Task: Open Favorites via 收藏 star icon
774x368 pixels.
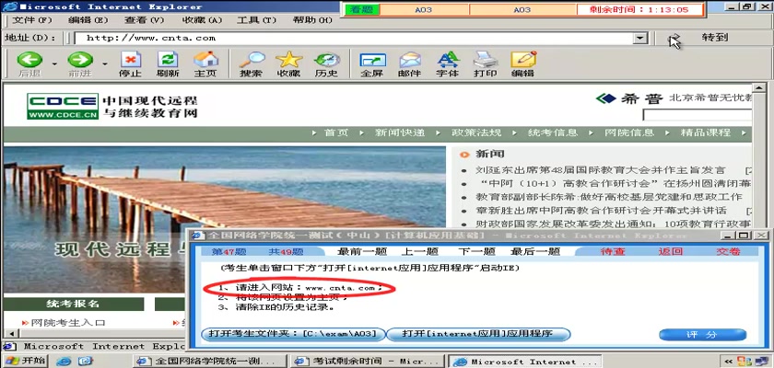Action: click(x=288, y=60)
